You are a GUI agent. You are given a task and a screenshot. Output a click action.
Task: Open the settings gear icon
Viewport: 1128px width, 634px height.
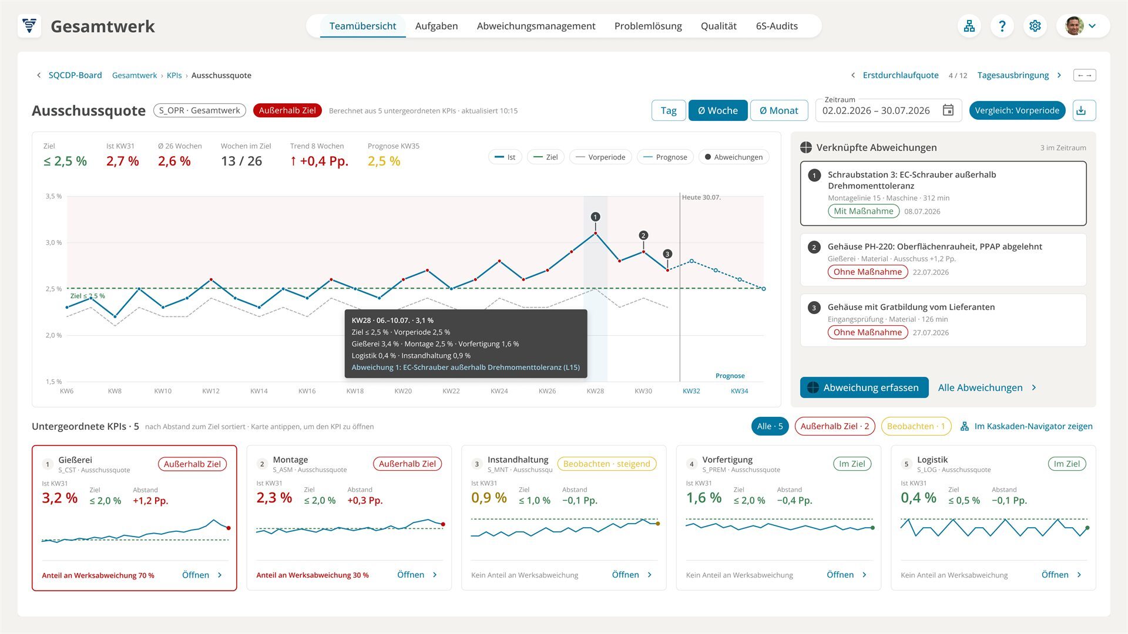(1035, 26)
